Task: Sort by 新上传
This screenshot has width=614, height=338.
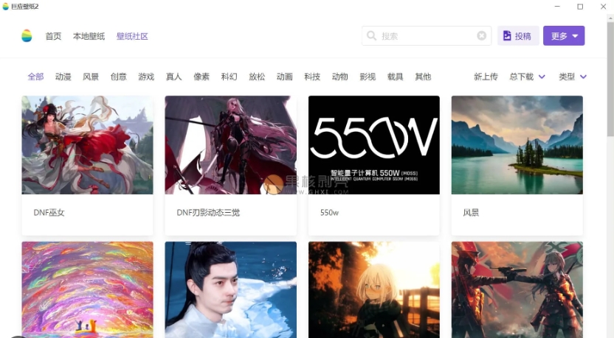Action: coord(486,77)
